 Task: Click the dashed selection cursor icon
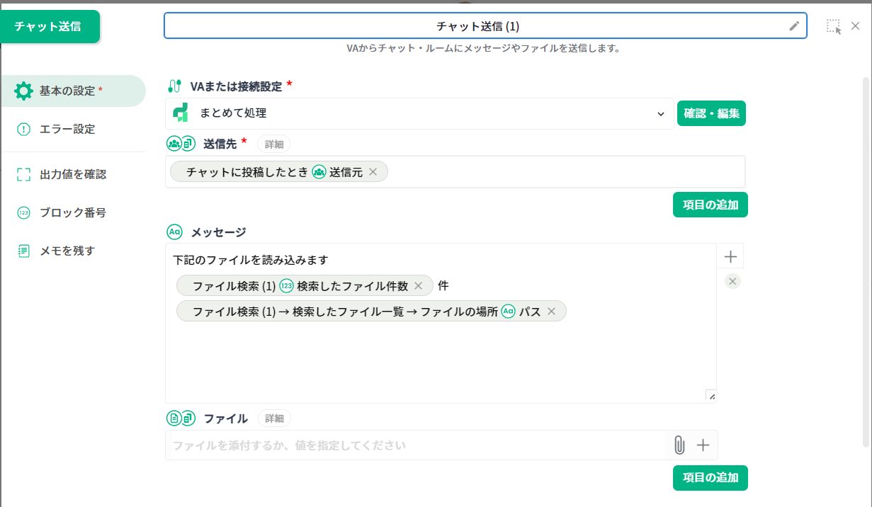833,27
